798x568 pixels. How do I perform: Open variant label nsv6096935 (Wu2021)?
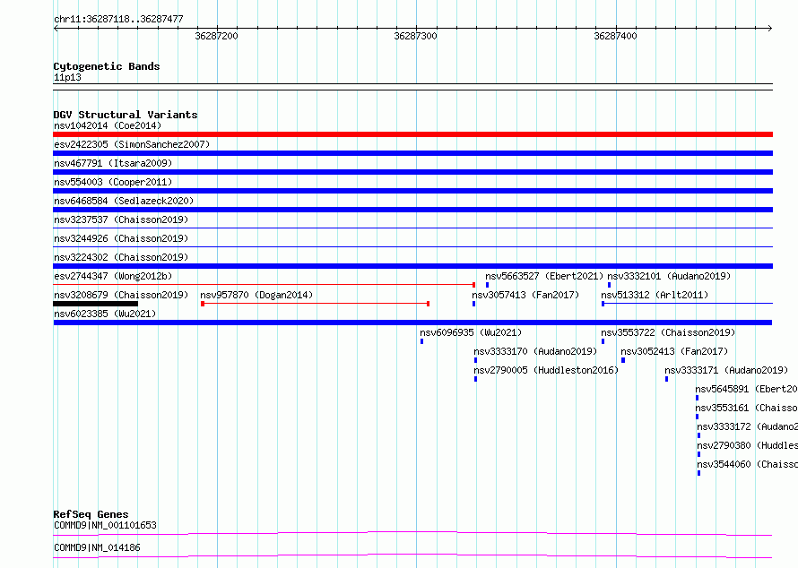click(471, 332)
